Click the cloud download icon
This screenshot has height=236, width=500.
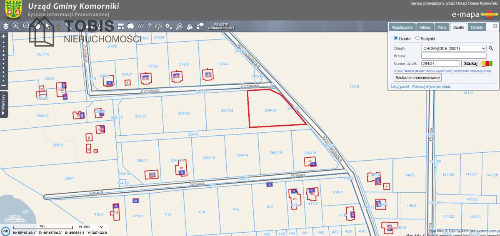158,26
